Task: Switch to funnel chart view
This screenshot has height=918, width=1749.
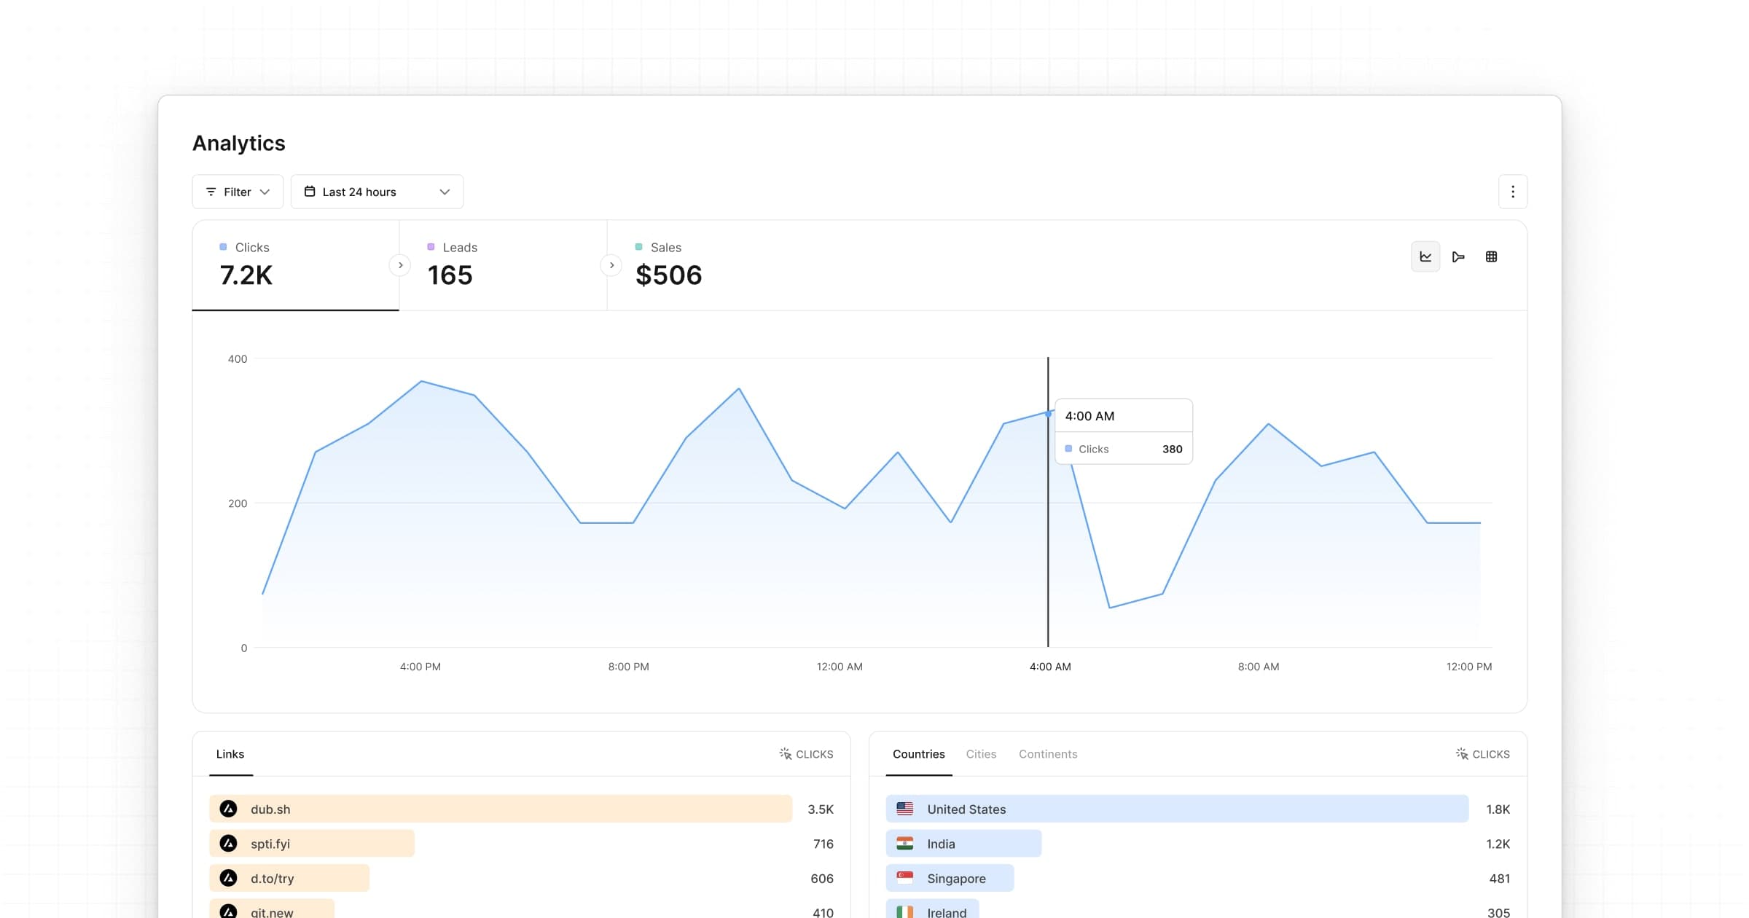Action: 1458,256
